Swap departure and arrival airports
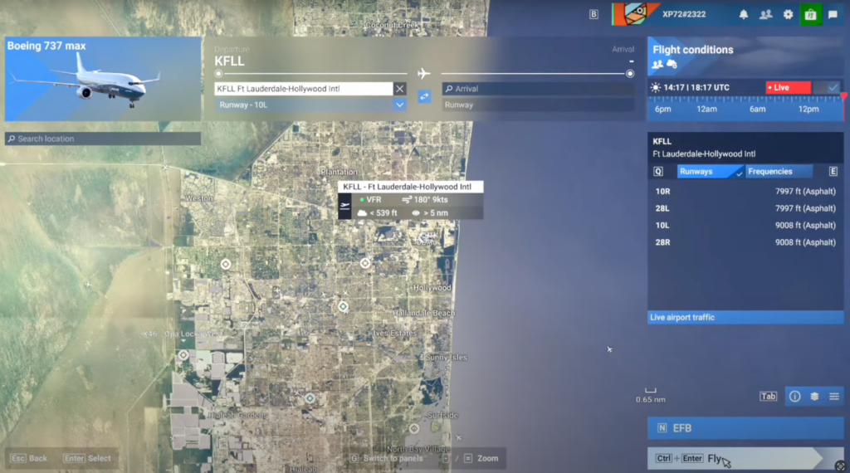Image resolution: width=850 pixels, height=473 pixels. tap(423, 96)
